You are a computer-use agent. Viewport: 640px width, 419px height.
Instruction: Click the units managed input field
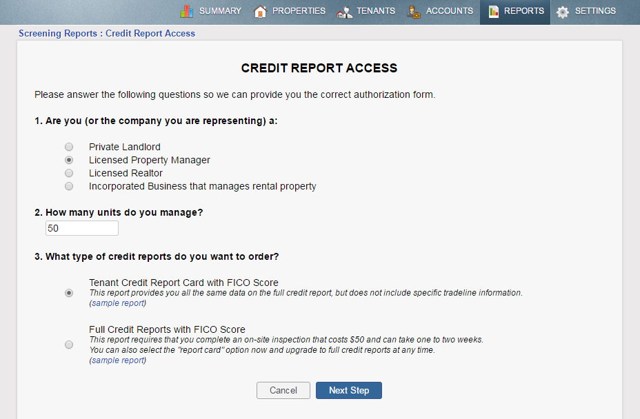[82, 228]
